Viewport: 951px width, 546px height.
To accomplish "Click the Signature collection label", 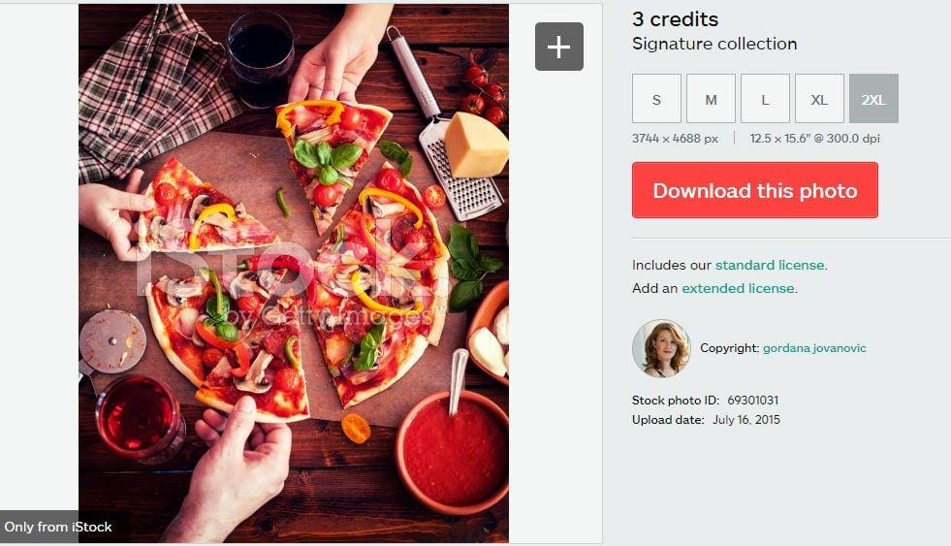I will click(713, 44).
